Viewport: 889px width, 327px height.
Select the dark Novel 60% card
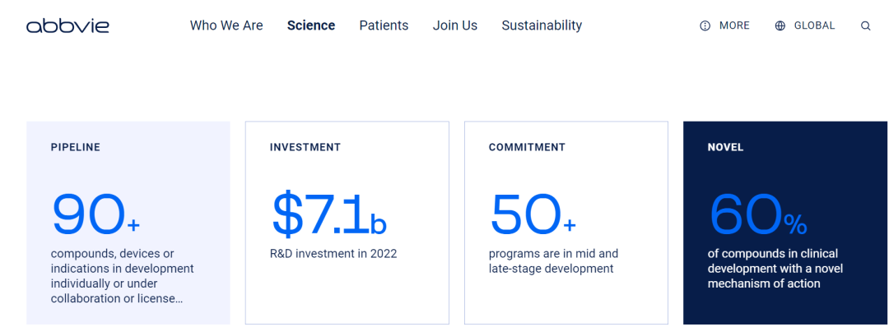click(785, 223)
